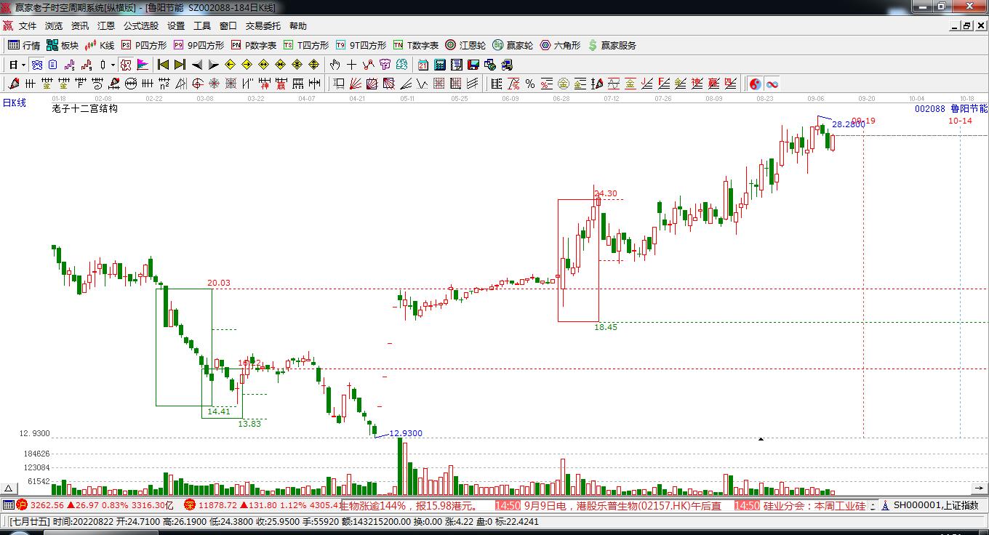Image resolution: width=989 pixels, height=535 pixels.
Task: Click the black left triangle arrow
Action: point(197,65)
